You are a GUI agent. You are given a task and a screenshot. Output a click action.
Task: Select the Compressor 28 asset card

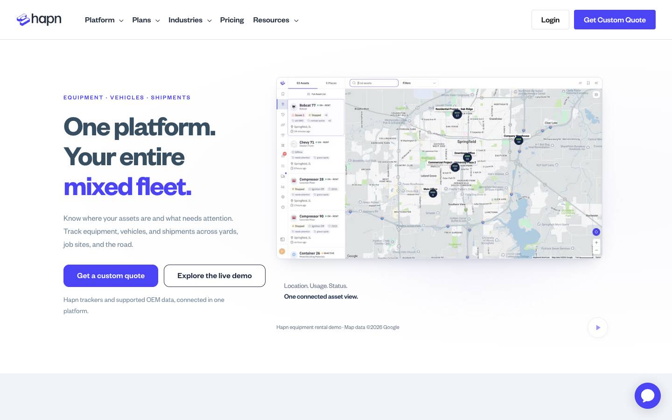316,191
